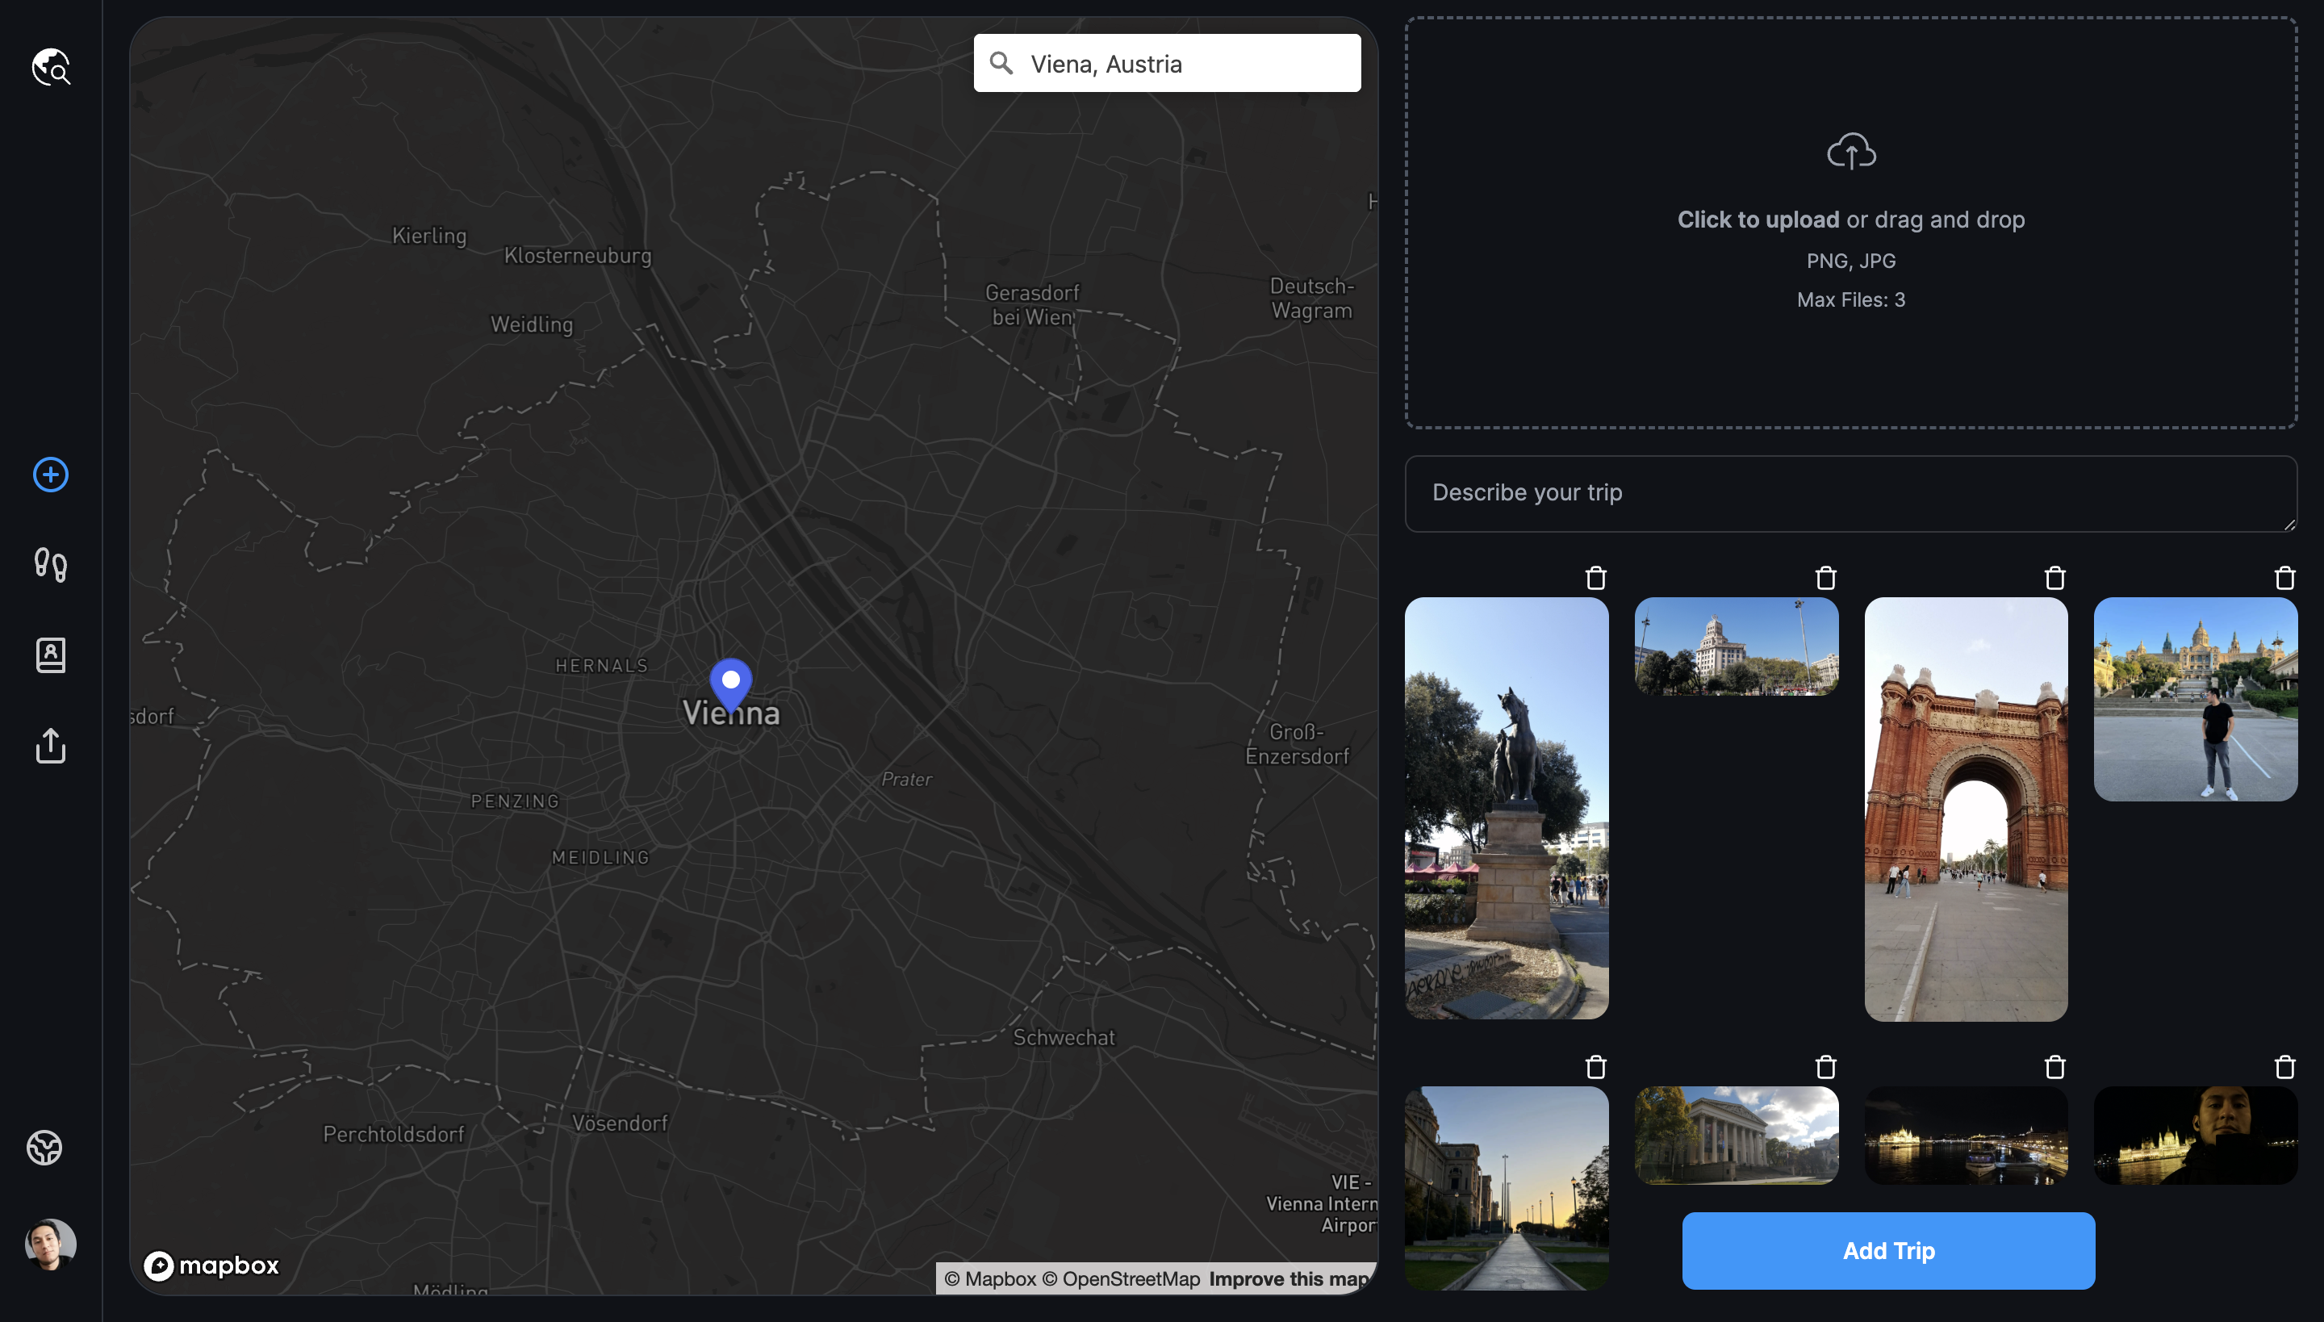Delete the red brick arch photo
Image resolution: width=2324 pixels, height=1322 pixels.
pyautogui.click(x=2055, y=579)
